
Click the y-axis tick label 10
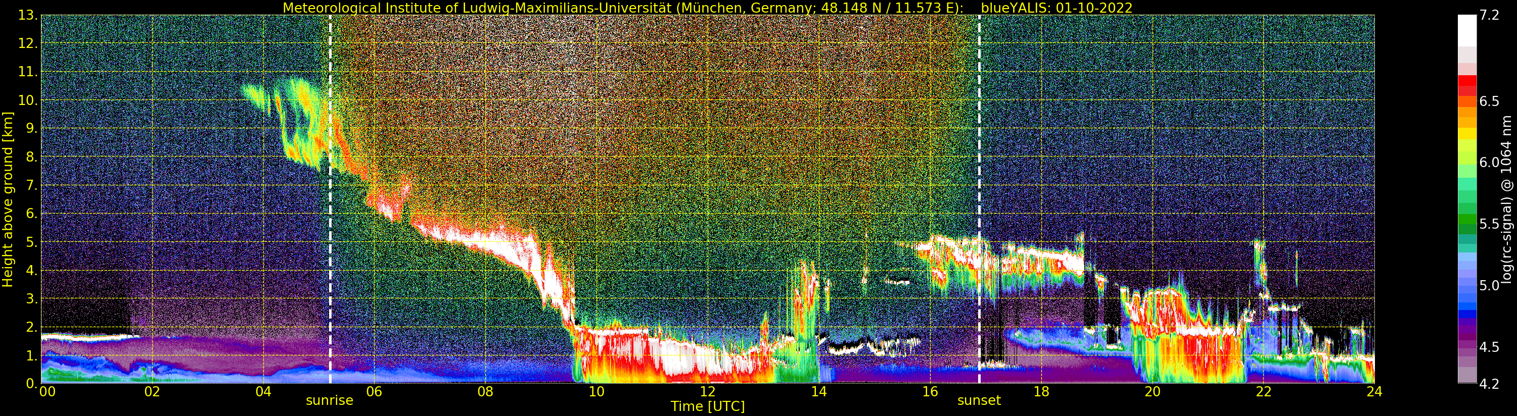tap(28, 100)
